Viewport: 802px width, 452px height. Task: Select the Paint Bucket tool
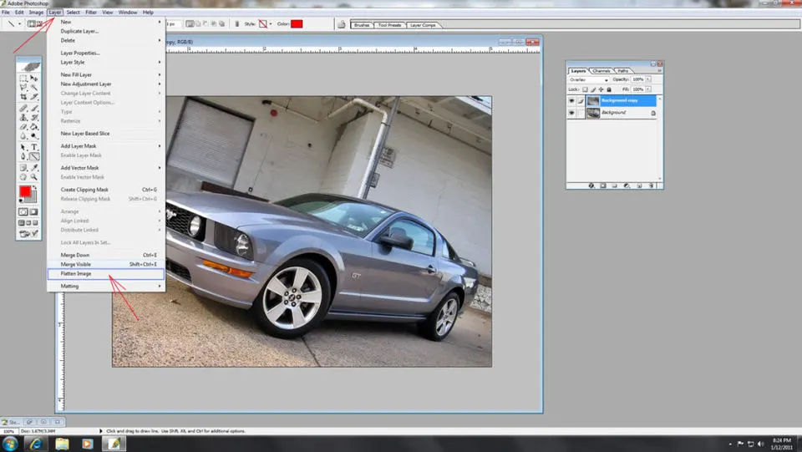33,126
